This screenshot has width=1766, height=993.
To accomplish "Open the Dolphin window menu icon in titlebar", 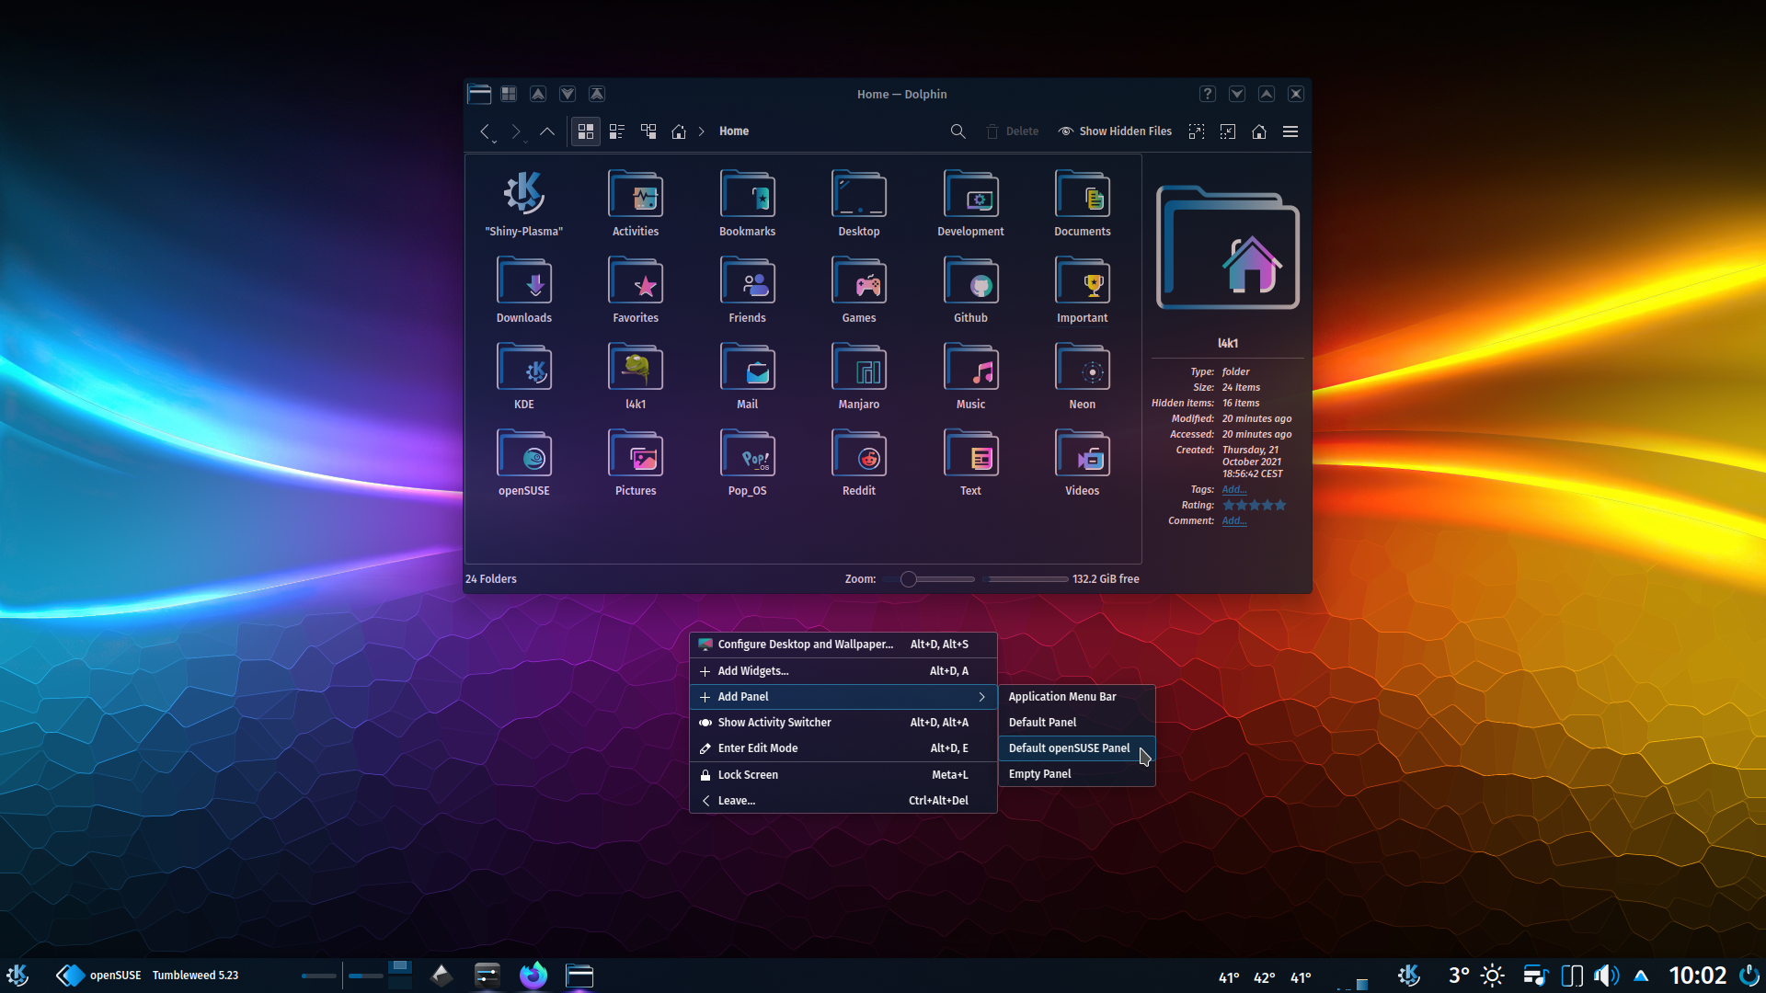I will (x=479, y=94).
